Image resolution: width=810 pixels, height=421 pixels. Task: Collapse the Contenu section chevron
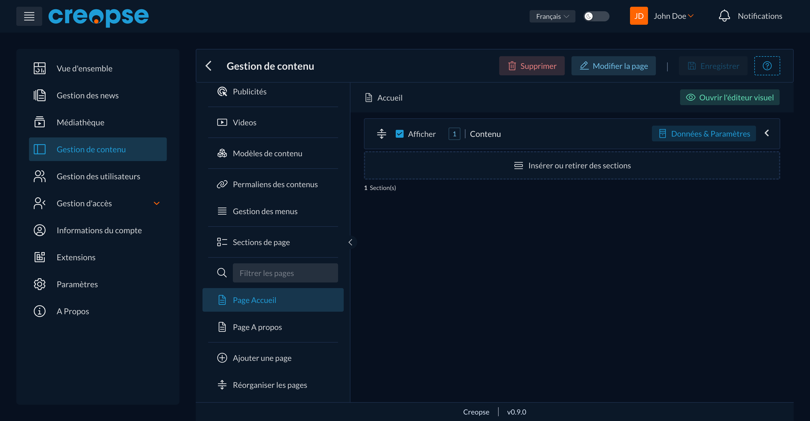coord(767,133)
